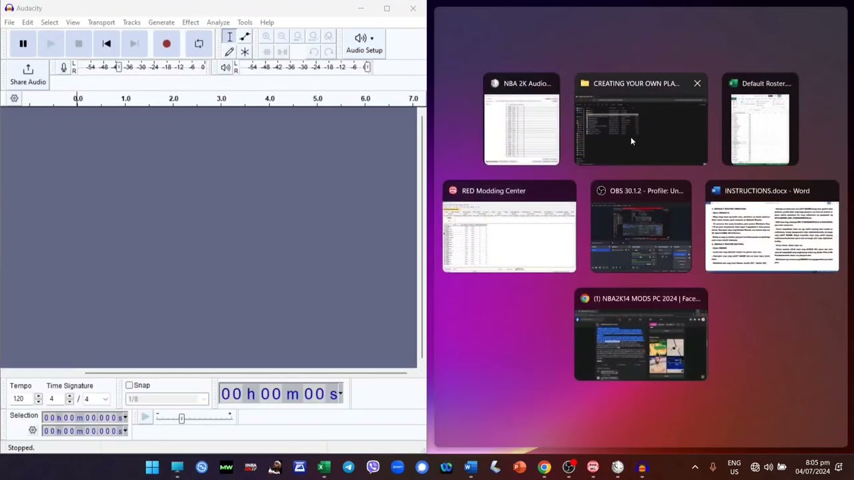Toggle the Loop button in Audacity
854x480 pixels.
[199, 44]
